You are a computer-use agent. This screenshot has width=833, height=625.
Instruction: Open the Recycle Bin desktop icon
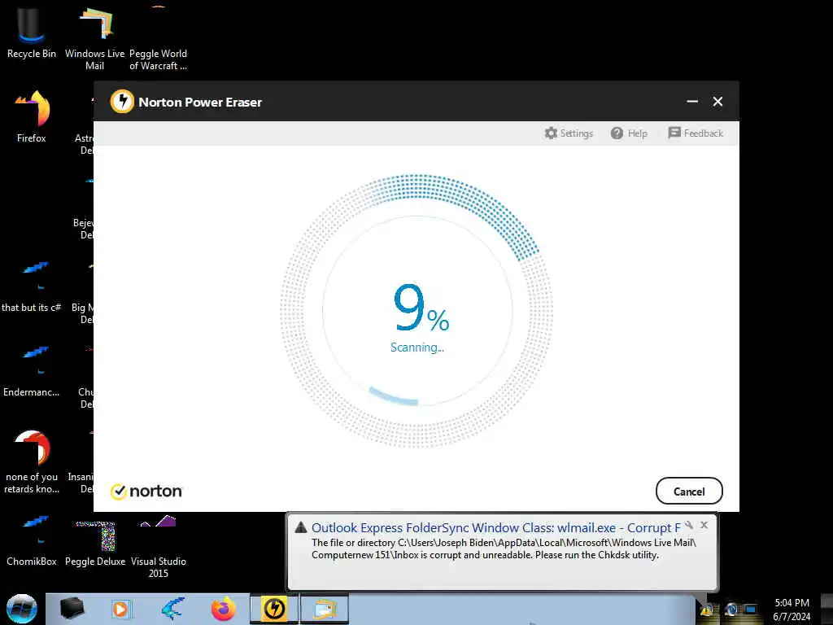[32, 33]
